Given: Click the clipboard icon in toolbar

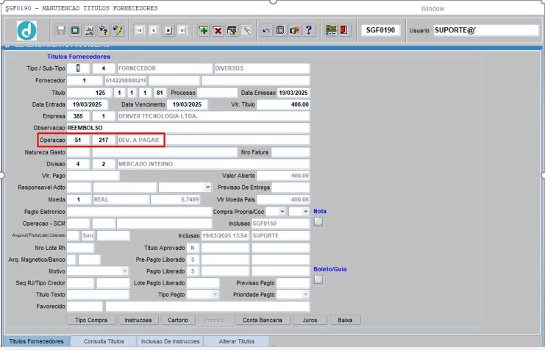Looking at the screenshot, I should click(x=280, y=30).
